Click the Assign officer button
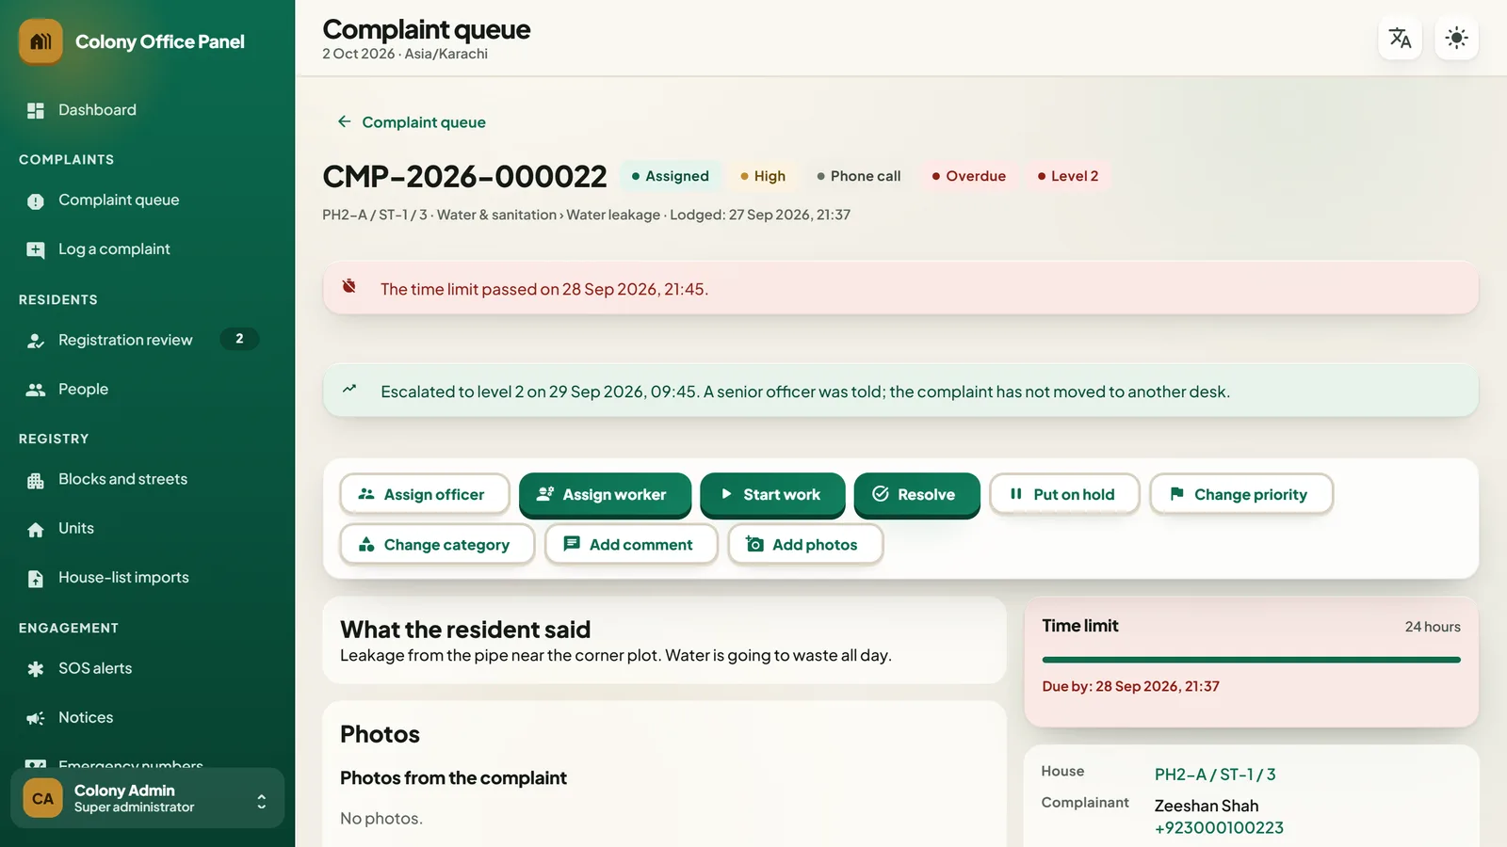 [x=425, y=494]
